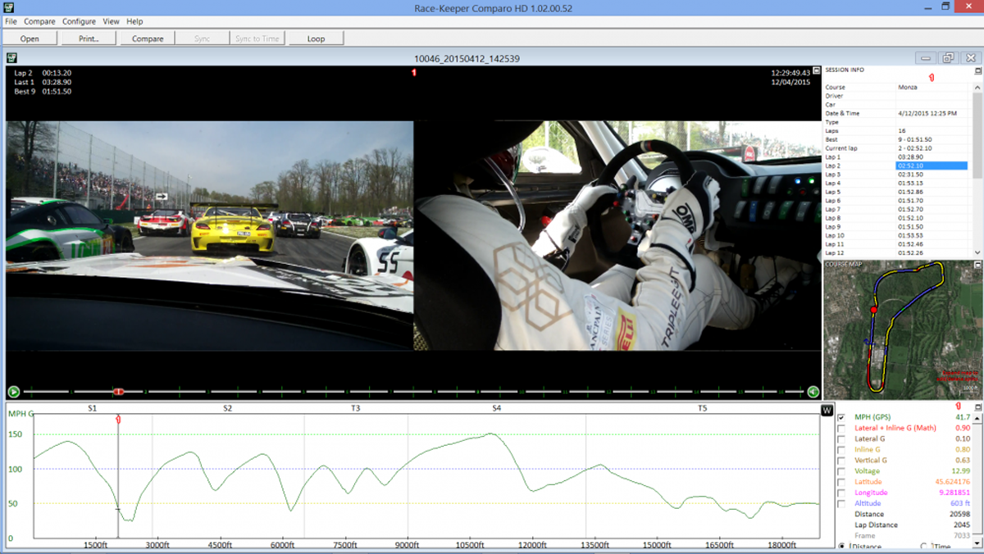Click the Loop toolbar button
984x554 pixels.
(x=316, y=39)
